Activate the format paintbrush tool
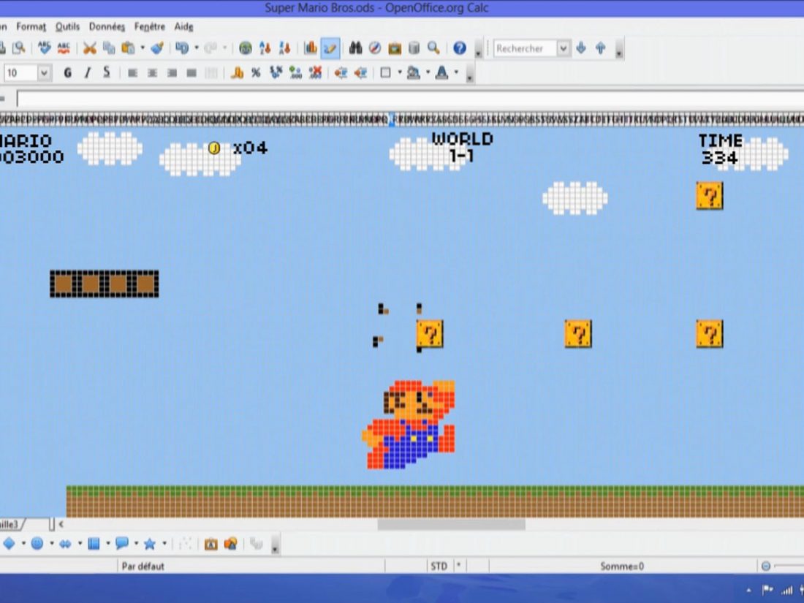 click(157, 48)
